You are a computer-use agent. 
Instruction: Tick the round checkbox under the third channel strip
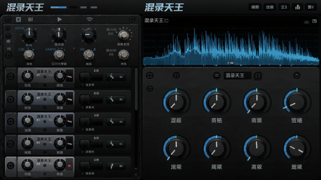point(82,130)
